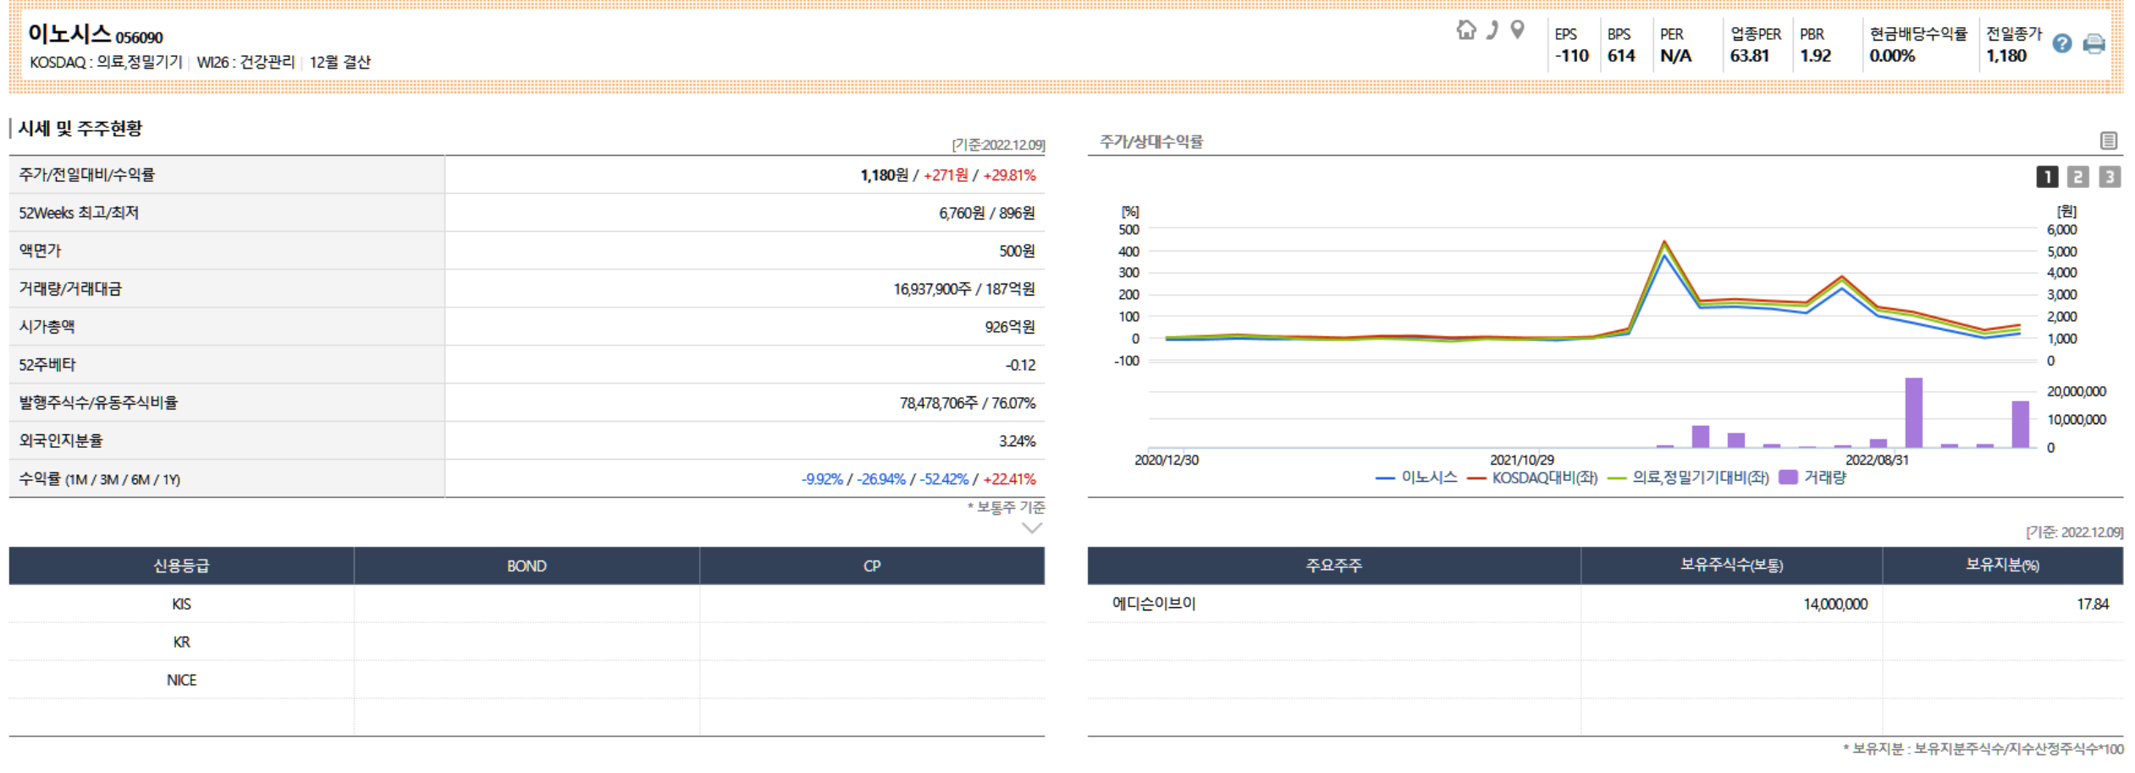Click the 신용등급 column header
Screen dimensions: 2135x773
pos(181,566)
